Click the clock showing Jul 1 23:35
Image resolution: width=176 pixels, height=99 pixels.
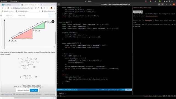coord(88,1)
